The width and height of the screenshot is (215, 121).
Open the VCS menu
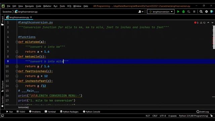point(69,6)
